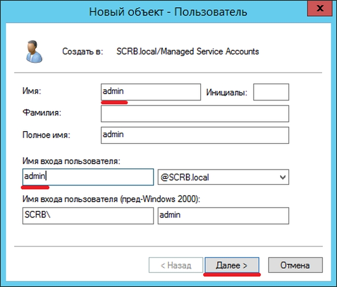The width and height of the screenshot is (337, 287).
Task: Click the Имя: label
Action: coord(32,92)
